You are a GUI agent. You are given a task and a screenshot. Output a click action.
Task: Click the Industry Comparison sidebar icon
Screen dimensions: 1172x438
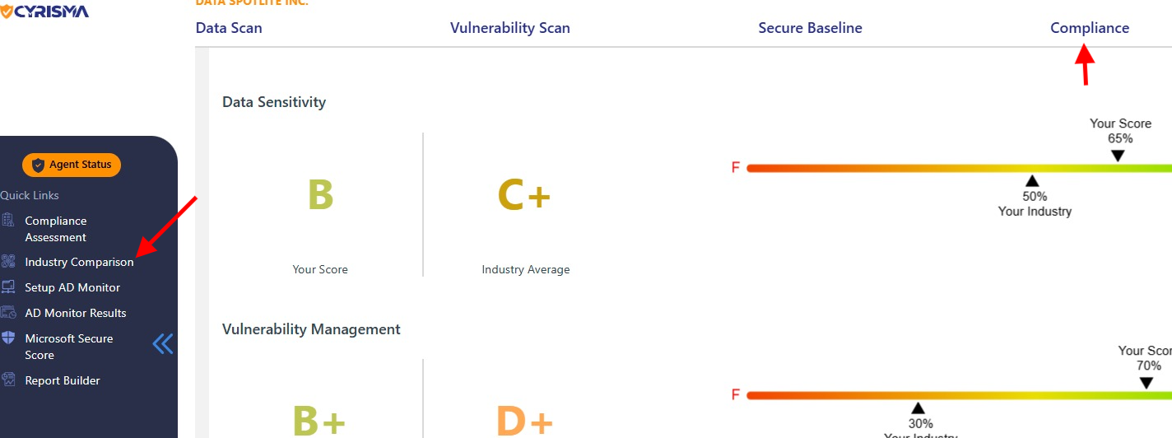tap(8, 262)
